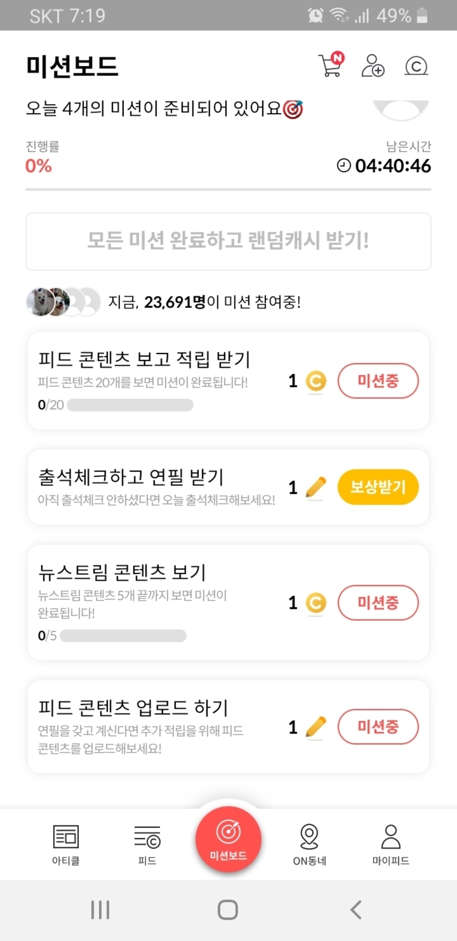Tap 미션중 for 피드 콘텐츠 업로드 하기
The width and height of the screenshot is (457, 941).
[x=378, y=726]
